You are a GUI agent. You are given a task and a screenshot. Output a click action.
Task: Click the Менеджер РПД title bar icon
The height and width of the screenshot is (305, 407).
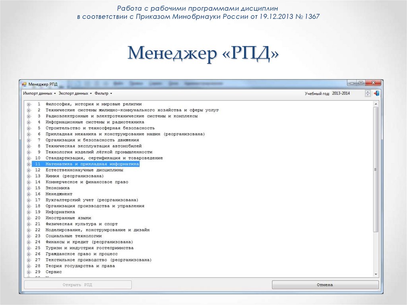click(23, 84)
